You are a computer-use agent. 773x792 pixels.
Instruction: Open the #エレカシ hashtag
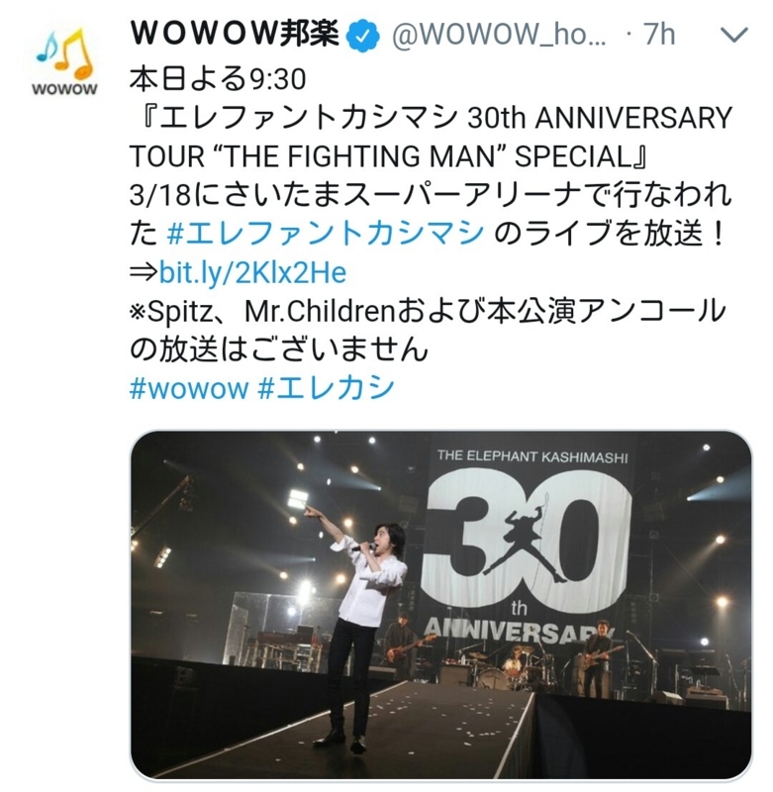pos(326,388)
